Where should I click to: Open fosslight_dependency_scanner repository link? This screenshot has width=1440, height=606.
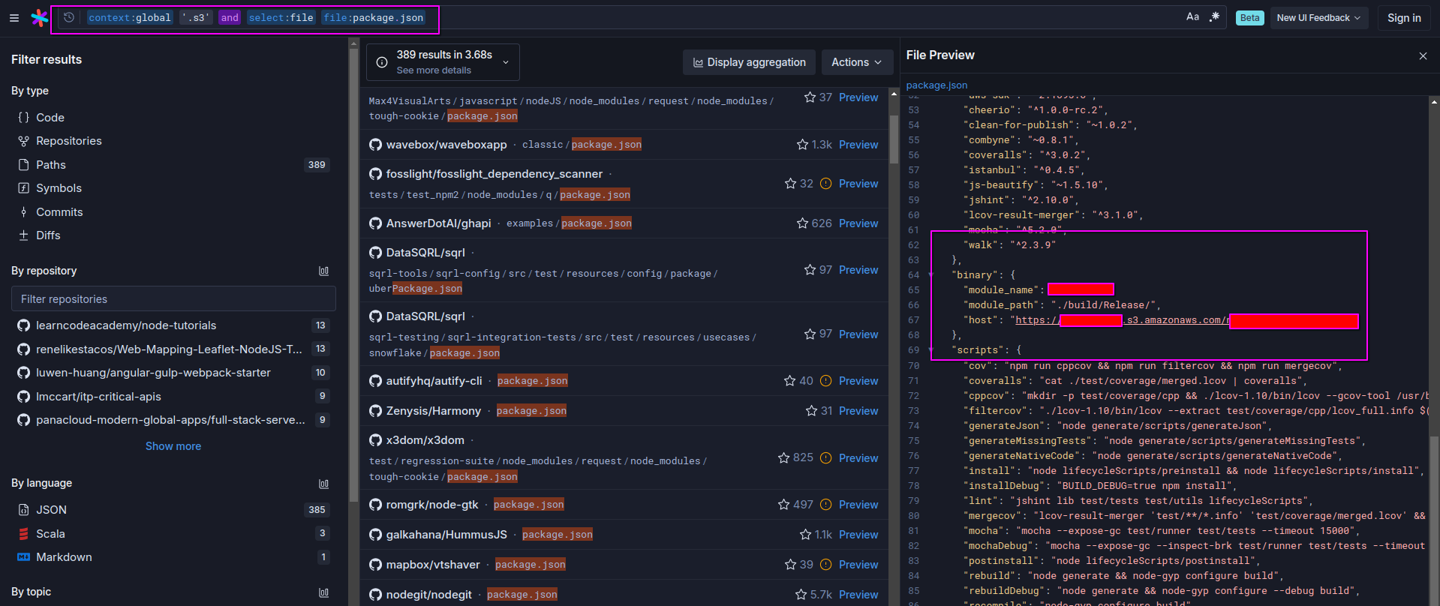click(x=494, y=174)
